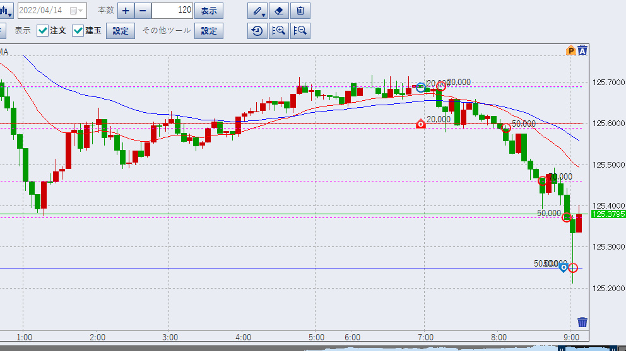Toggle the 建玉 checkbox
This screenshot has height=351, width=626.
(x=78, y=31)
